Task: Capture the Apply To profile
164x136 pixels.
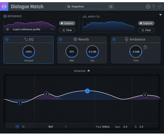Action: coord(146,23)
